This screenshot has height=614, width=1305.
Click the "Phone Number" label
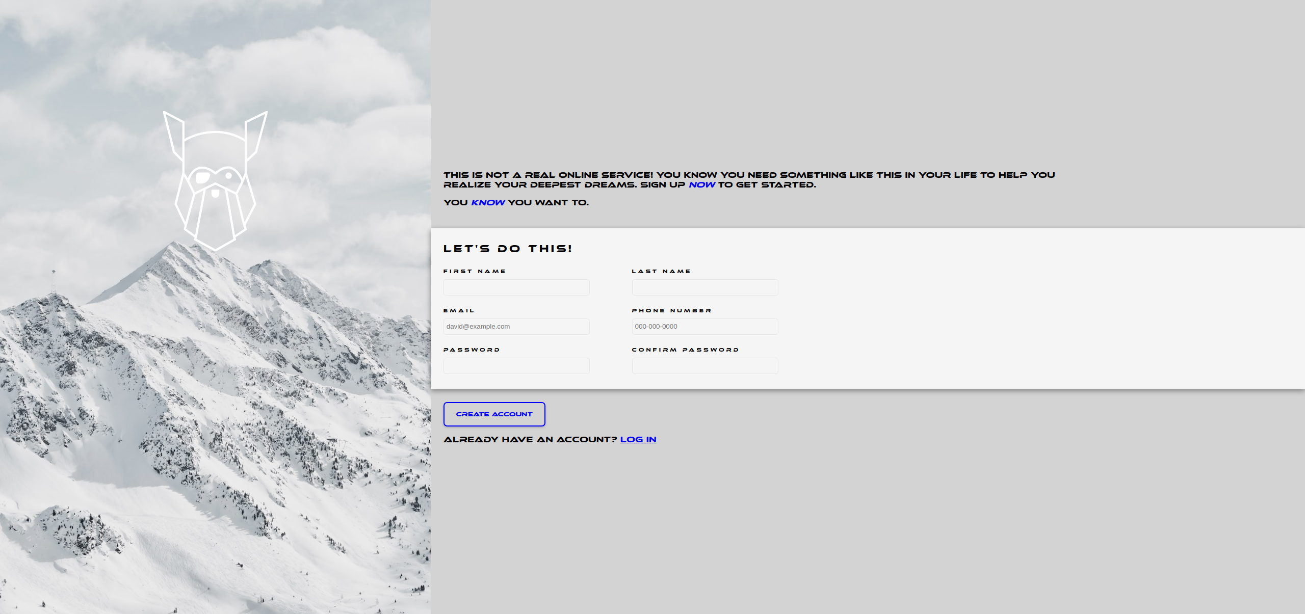(x=671, y=311)
